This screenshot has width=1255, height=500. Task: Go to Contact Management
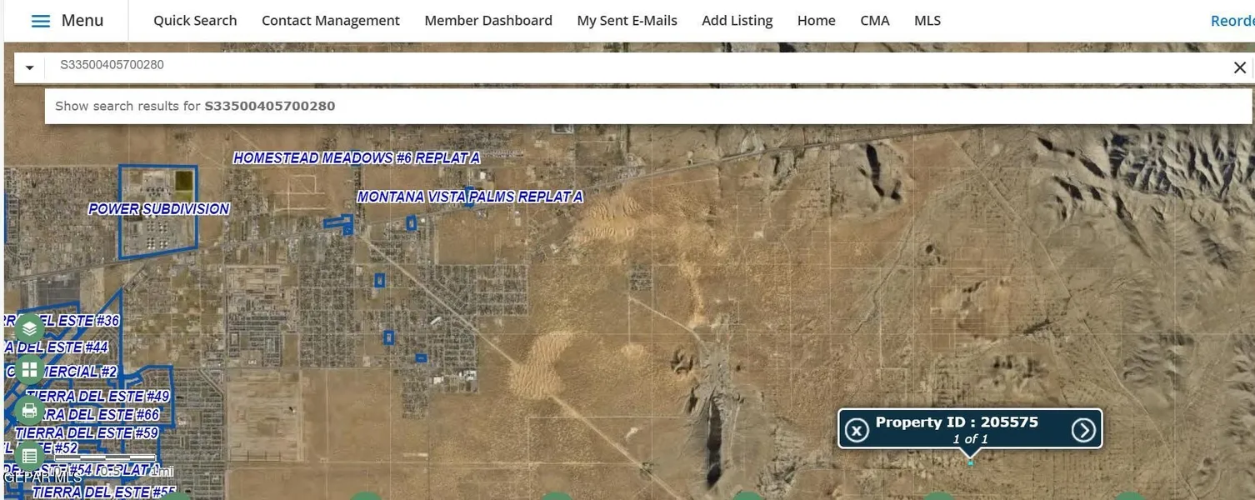[x=330, y=21]
